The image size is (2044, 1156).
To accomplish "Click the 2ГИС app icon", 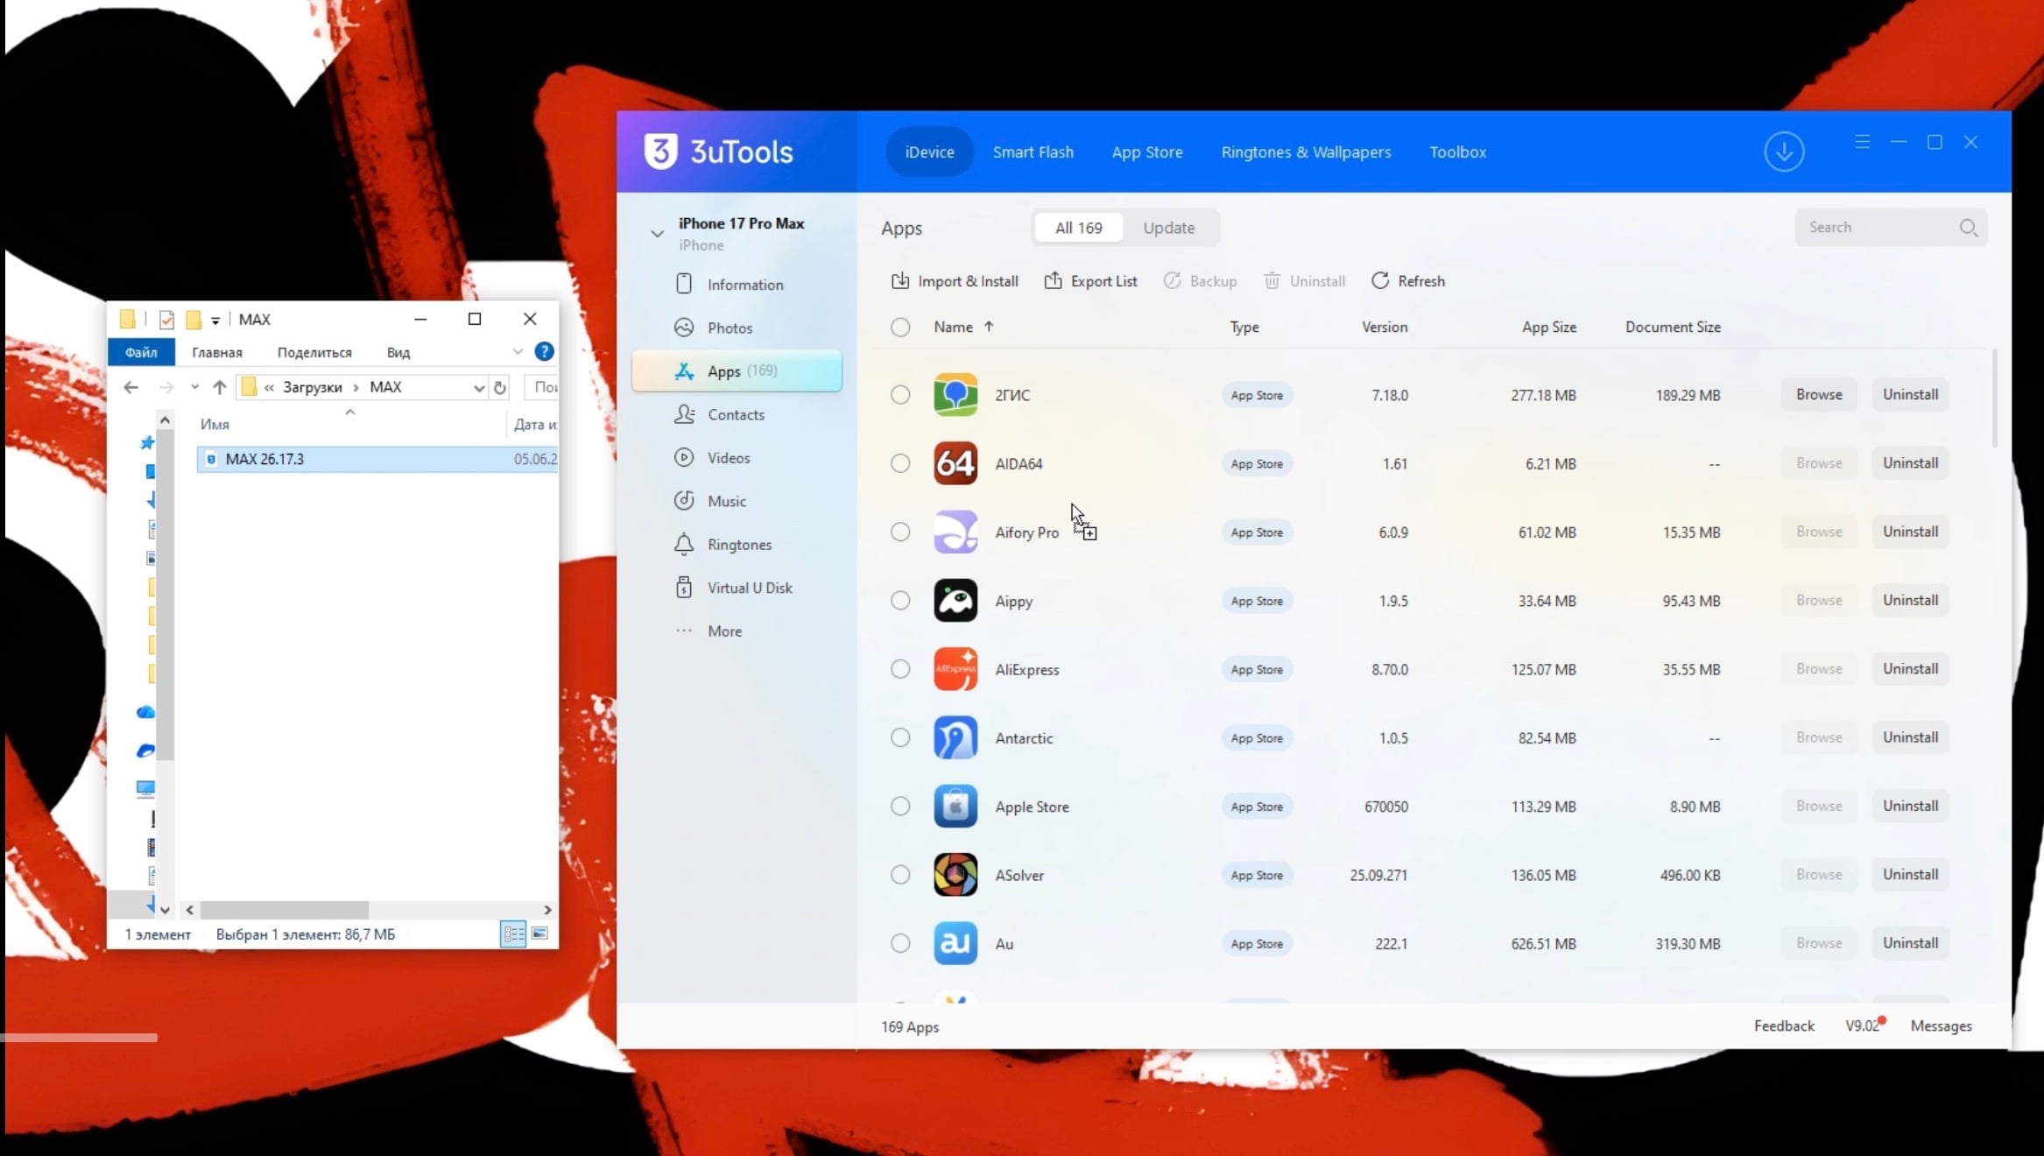I will [955, 395].
